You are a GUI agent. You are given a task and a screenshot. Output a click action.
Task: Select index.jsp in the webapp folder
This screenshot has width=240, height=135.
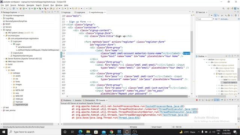19,99
